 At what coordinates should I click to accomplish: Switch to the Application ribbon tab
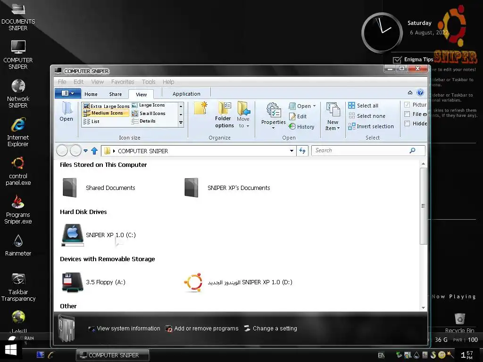[x=186, y=94]
